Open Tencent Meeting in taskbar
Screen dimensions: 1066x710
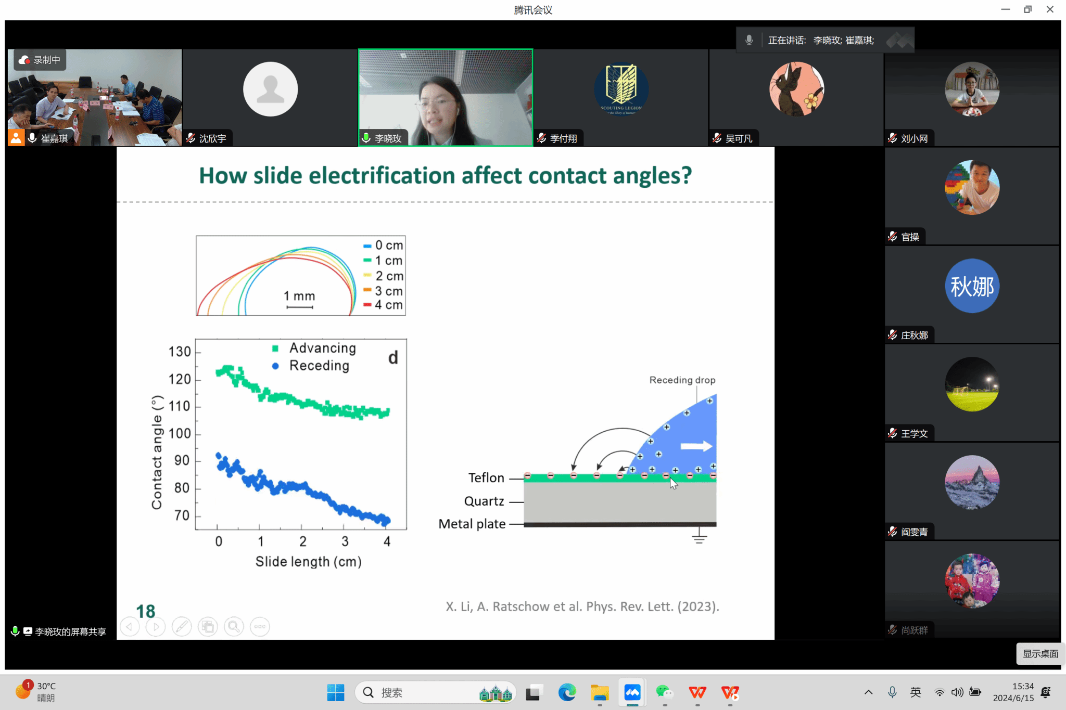[632, 693]
